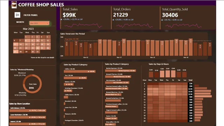Click the Mar 19 axis label in Sales Trend
This screenshot has height=126, width=224.
[153, 57]
